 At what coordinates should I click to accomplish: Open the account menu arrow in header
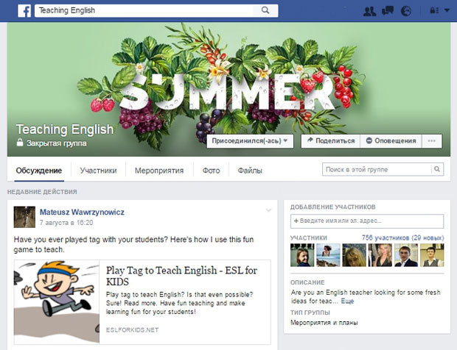447,10
